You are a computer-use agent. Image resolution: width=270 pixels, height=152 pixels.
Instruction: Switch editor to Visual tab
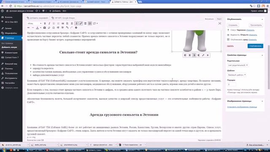coord(209,19)
